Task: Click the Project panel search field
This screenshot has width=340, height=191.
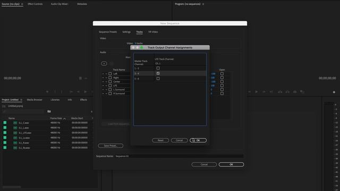Action: [x=23, y=111]
